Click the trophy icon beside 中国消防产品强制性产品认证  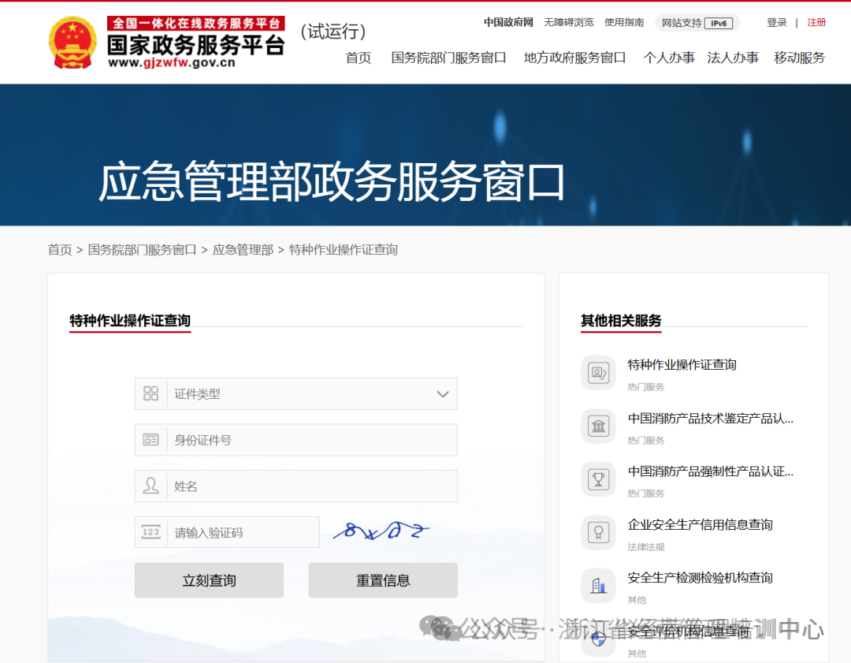pos(598,479)
